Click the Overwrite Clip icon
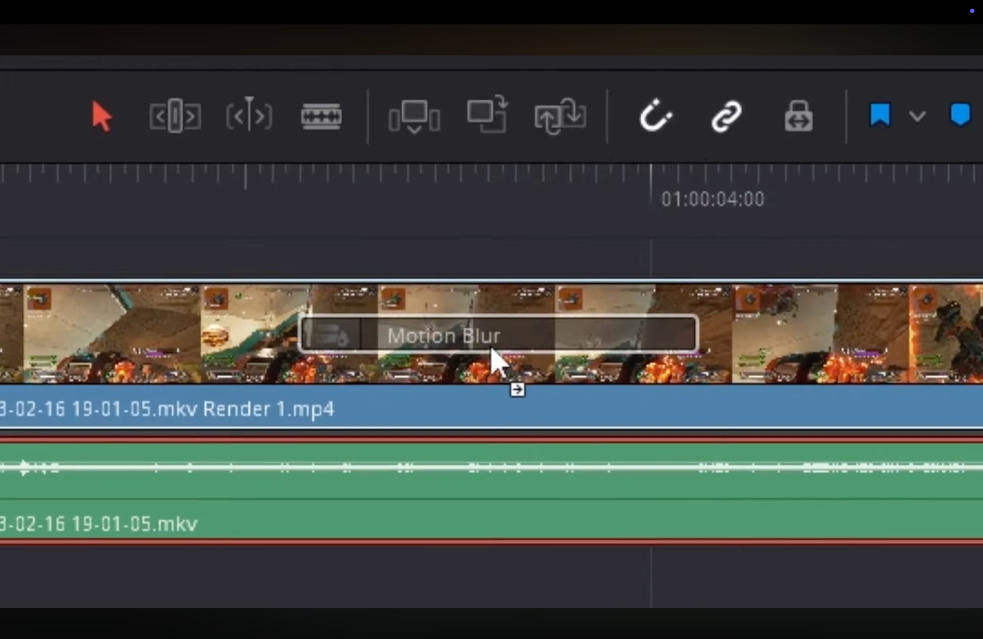983x639 pixels. point(487,114)
